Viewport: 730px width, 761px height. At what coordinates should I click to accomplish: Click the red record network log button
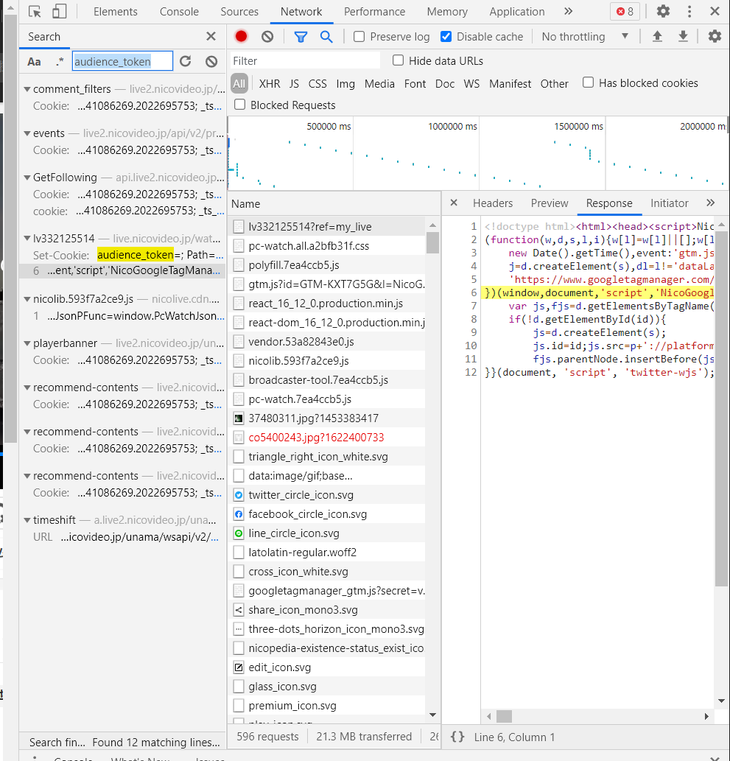click(241, 36)
